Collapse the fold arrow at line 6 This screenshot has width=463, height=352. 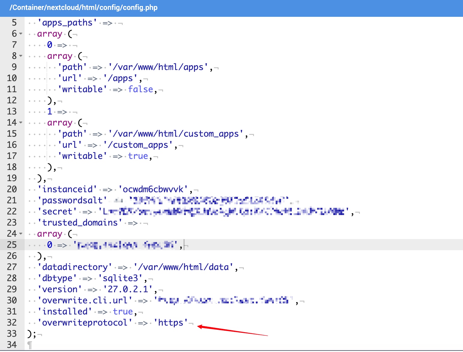(21, 34)
